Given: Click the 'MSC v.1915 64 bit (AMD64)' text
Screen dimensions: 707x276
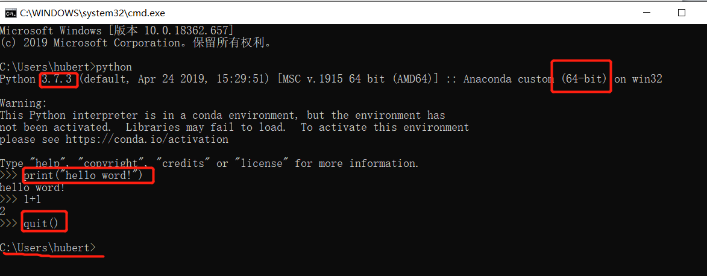Looking at the screenshot, I should [358, 80].
